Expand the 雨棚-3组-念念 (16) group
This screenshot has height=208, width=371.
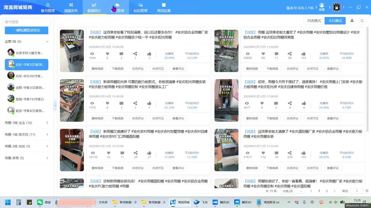(x=27, y=122)
